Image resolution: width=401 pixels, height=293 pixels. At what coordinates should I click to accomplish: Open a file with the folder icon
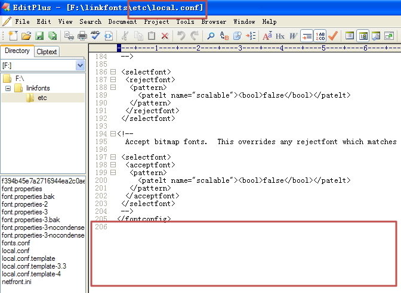[x=26, y=36]
